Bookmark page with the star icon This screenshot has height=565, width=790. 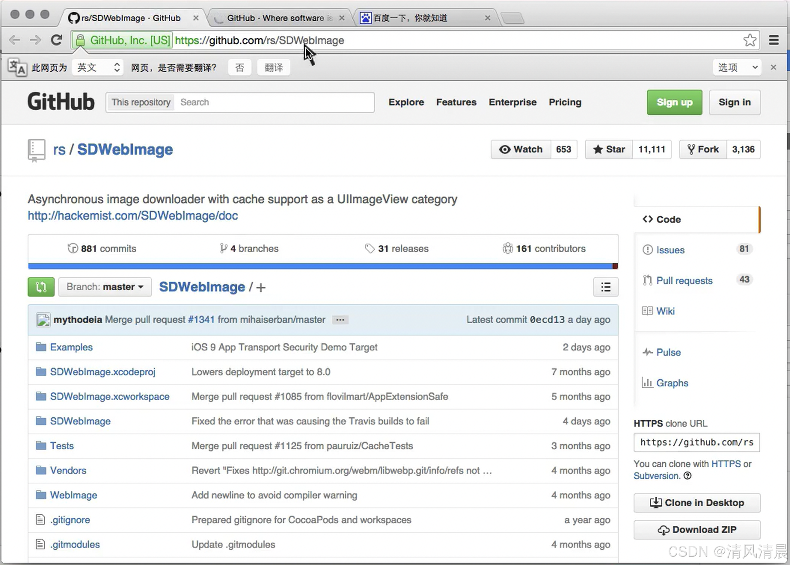[749, 40]
